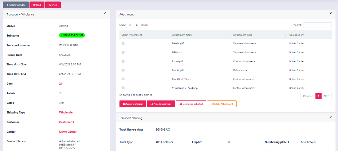This screenshot has height=151, width=338.
Task: Click pin icon on Attachments panel
Action: pos(331,13)
